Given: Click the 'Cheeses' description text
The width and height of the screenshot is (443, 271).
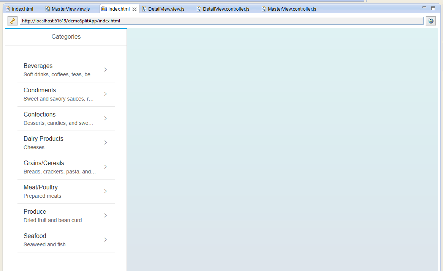Looking at the screenshot, I should tap(34, 147).
